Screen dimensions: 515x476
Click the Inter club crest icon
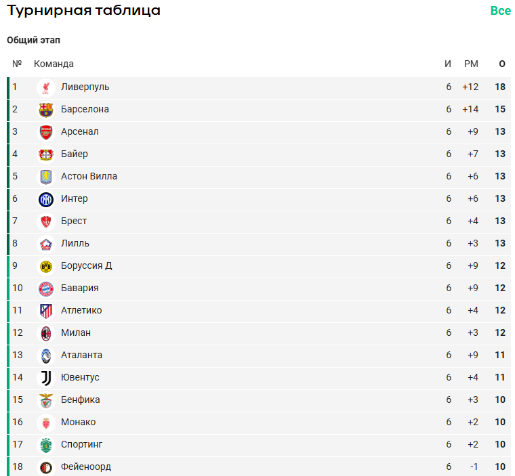(45, 199)
